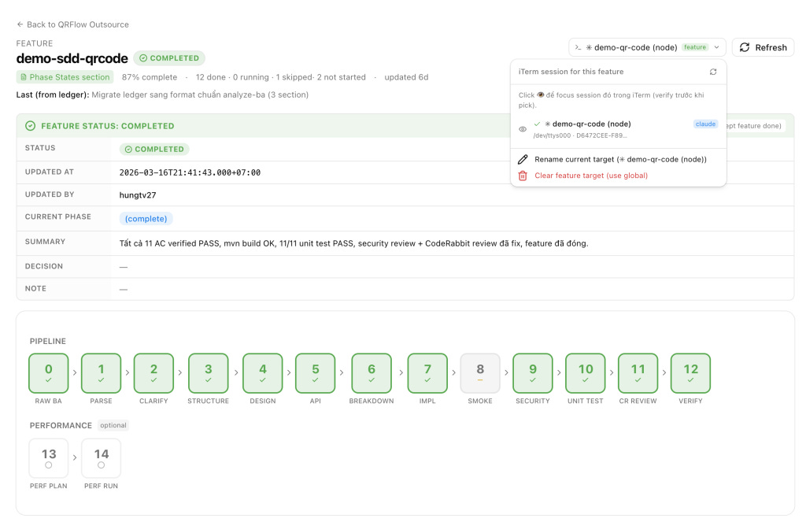Click the updated 6d text
Screen dimensions: 806x522
tap(406, 77)
